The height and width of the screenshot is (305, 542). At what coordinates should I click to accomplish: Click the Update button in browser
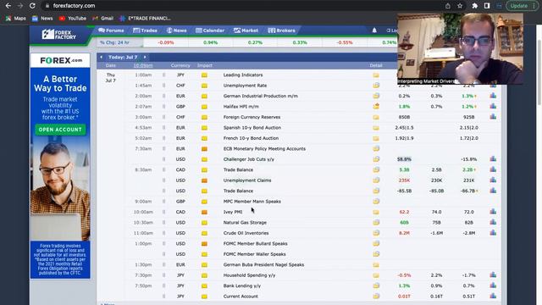tap(522, 6)
